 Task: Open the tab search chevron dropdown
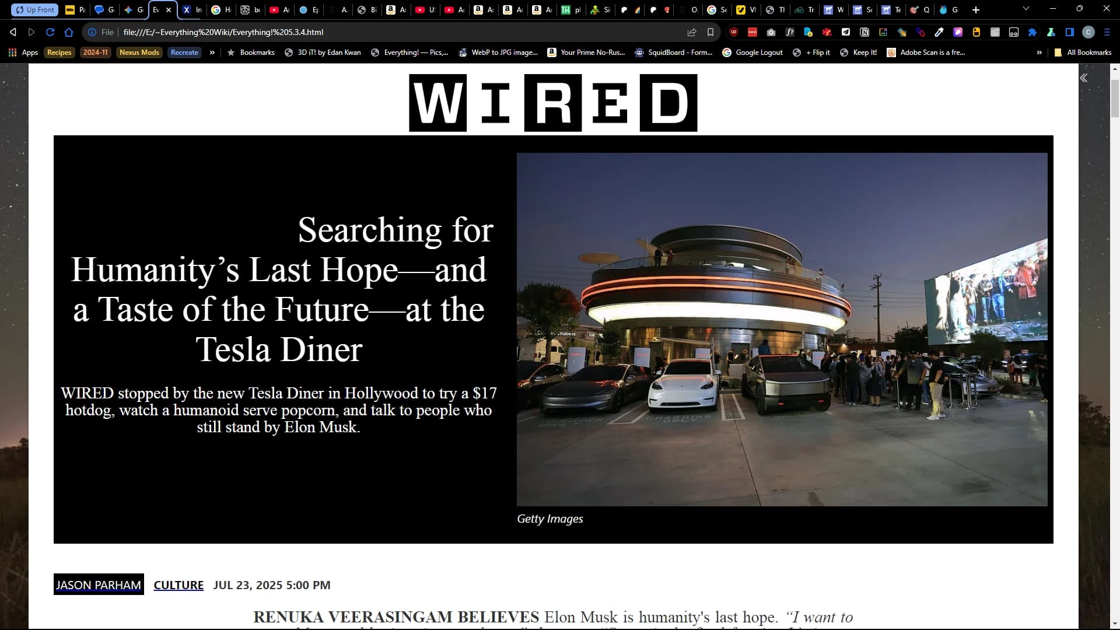coord(1026,9)
